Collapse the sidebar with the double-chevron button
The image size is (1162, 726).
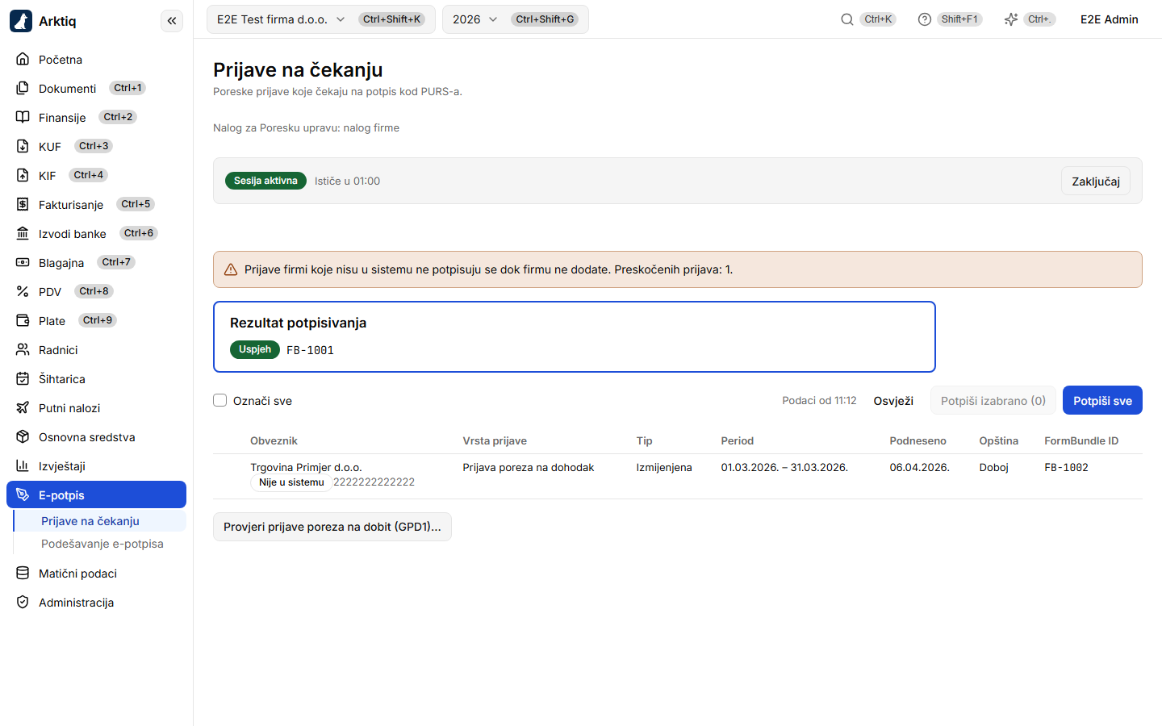pyautogui.click(x=172, y=21)
